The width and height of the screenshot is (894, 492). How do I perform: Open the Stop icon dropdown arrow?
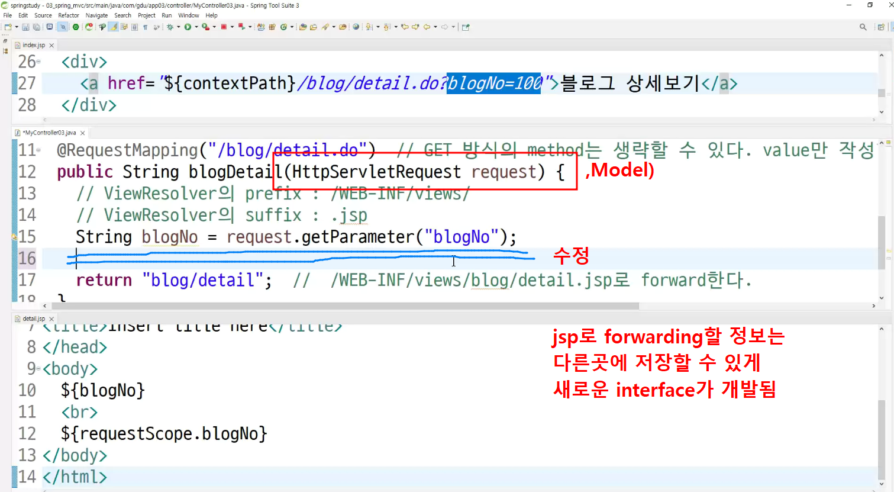point(232,27)
